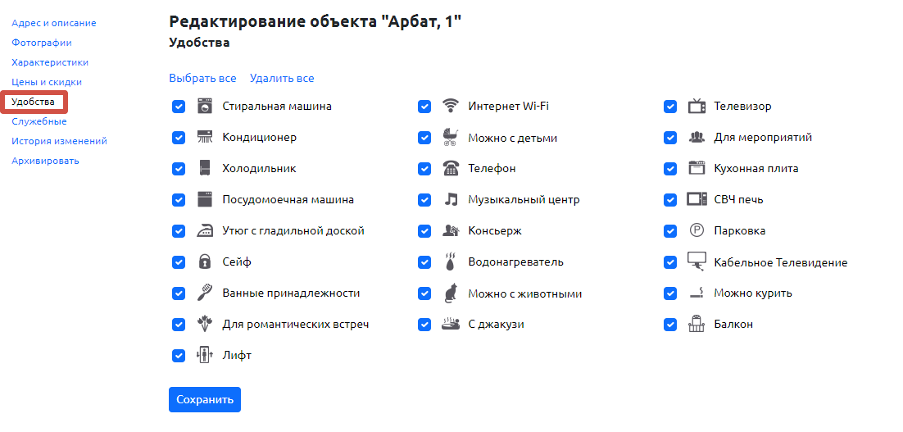Click Архивировать in sidebar
903x432 pixels.
pyautogui.click(x=46, y=161)
